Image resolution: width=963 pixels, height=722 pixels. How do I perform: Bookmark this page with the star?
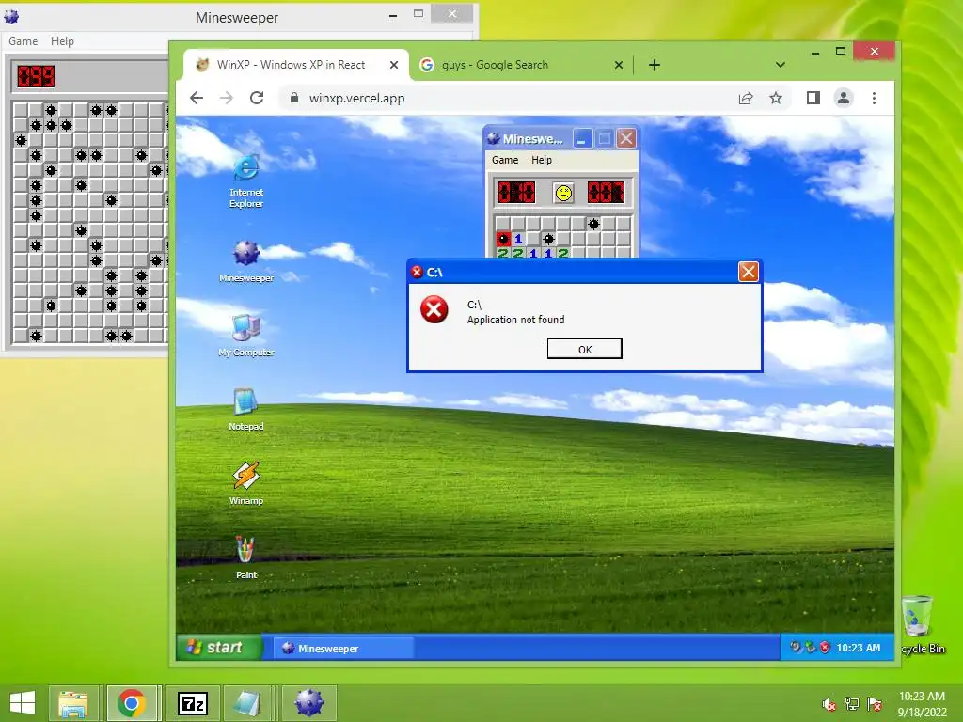coord(776,98)
